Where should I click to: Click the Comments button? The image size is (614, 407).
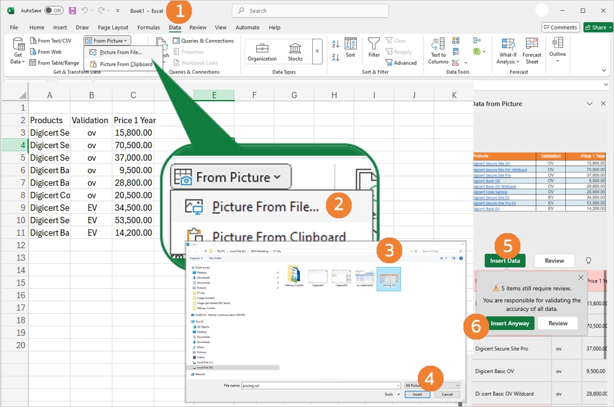(x=560, y=28)
